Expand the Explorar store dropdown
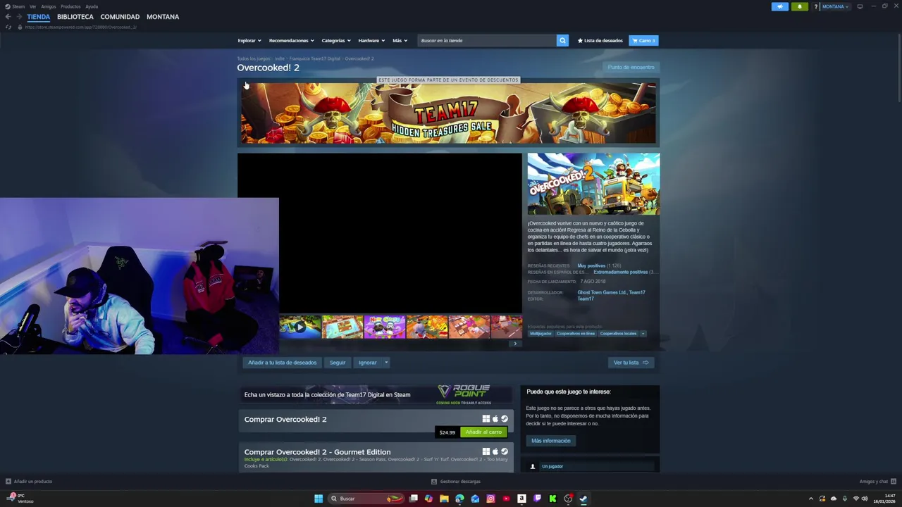Viewport: 902px width, 507px height. coord(249,40)
